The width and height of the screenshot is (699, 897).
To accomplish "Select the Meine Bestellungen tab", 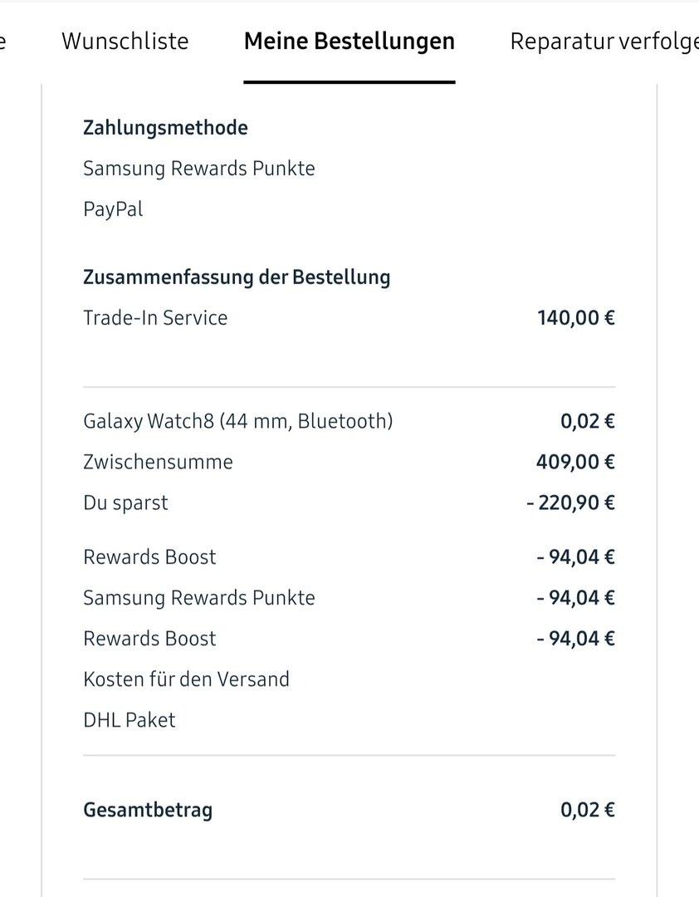I will [349, 41].
